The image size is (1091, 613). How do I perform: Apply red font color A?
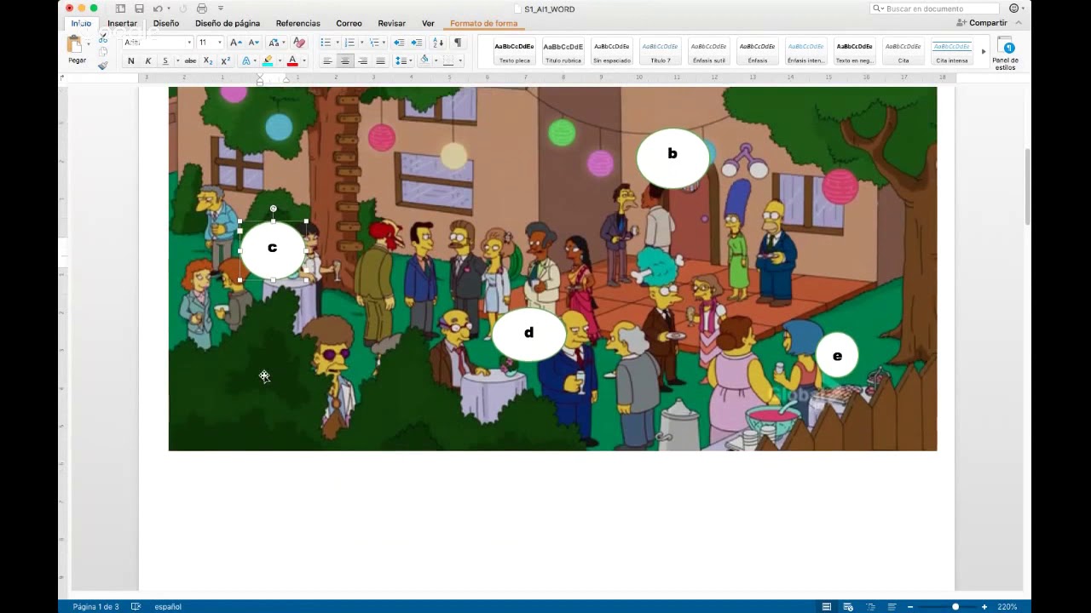point(292,61)
